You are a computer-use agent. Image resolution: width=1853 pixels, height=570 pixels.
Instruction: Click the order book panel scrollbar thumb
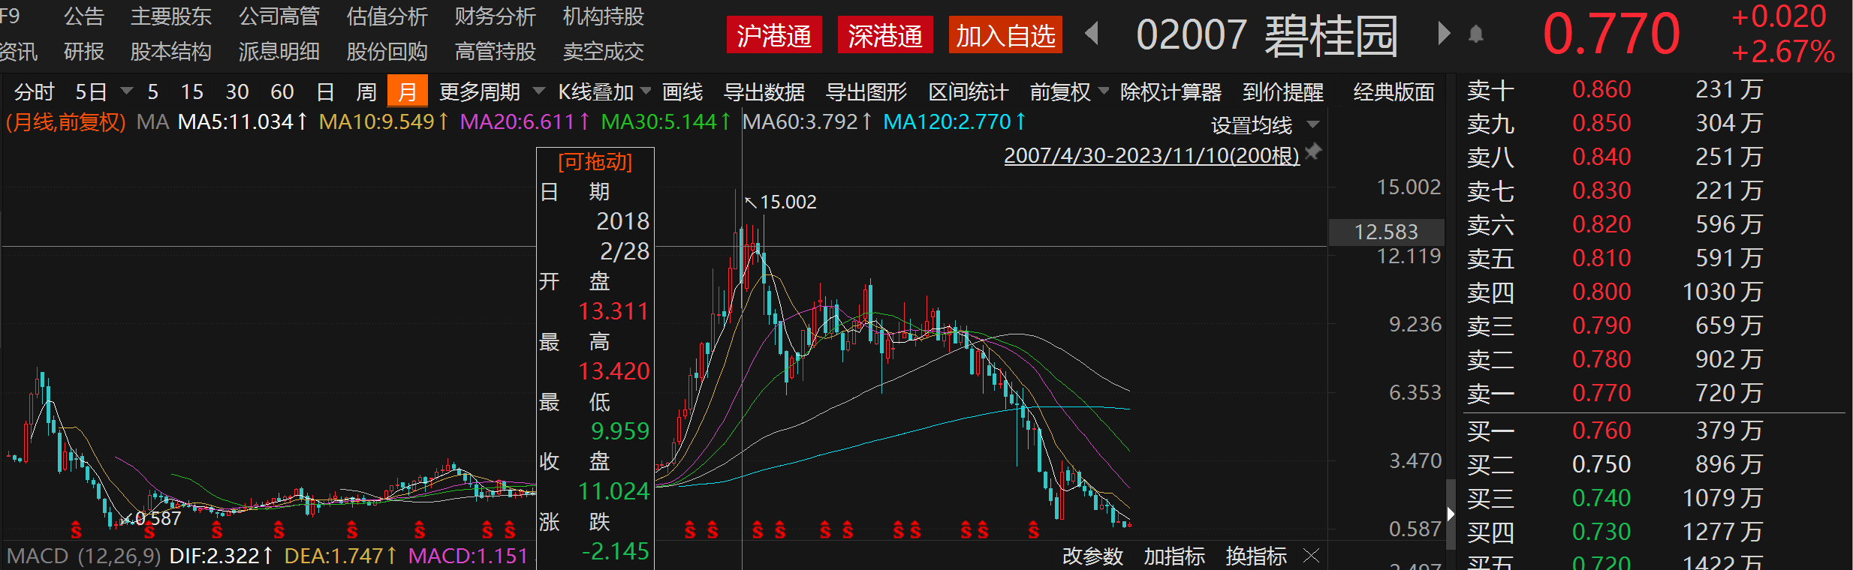point(1451,514)
